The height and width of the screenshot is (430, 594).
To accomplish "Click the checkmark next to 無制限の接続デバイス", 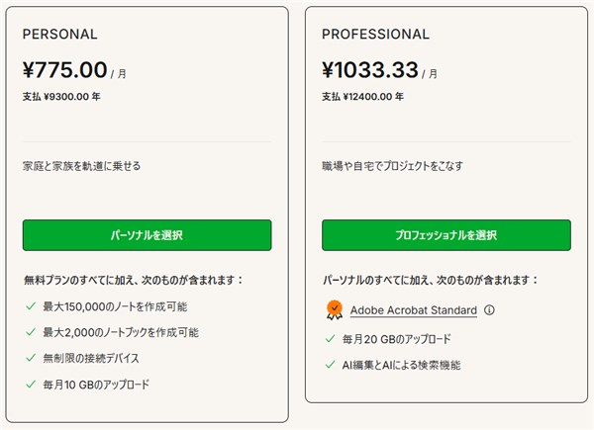I will click(31, 358).
